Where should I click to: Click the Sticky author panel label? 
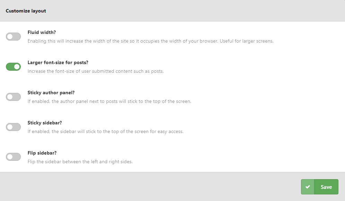(x=51, y=93)
